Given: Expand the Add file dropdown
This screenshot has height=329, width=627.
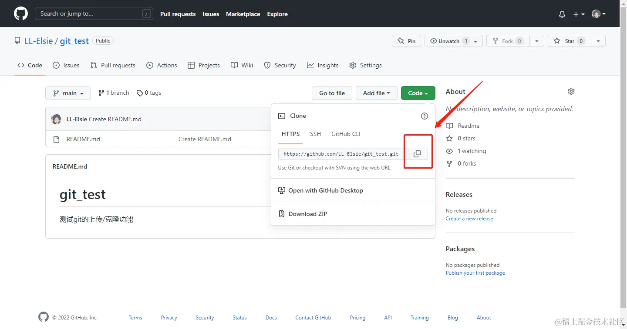Looking at the screenshot, I should pyautogui.click(x=377, y=93).
